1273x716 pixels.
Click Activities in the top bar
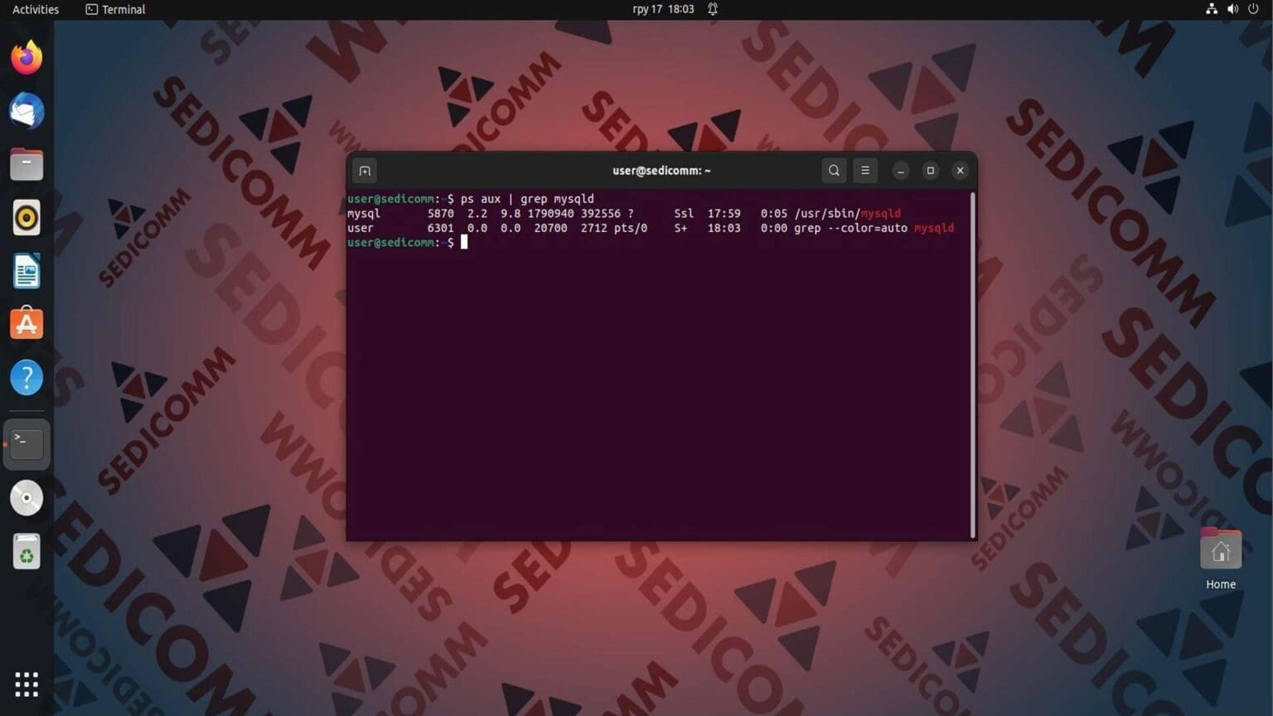(35, 9)
